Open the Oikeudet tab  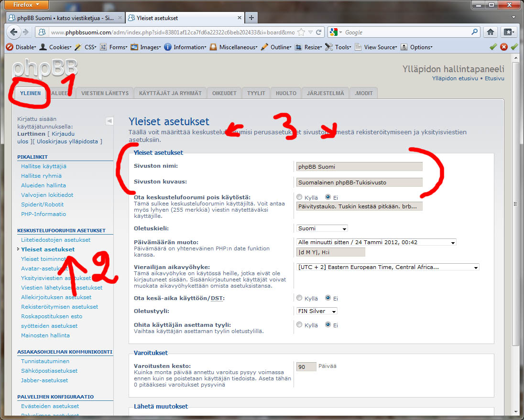[x=224, y=93]
